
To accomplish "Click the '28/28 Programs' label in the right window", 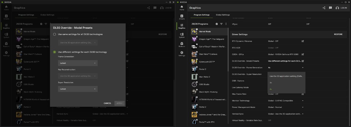I will [200, 24].
